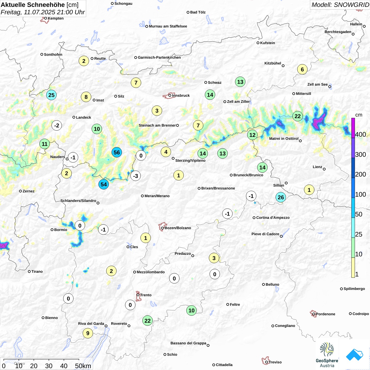Click the station marker showing 4
This screenshot has width=370, height=370.
166,152
